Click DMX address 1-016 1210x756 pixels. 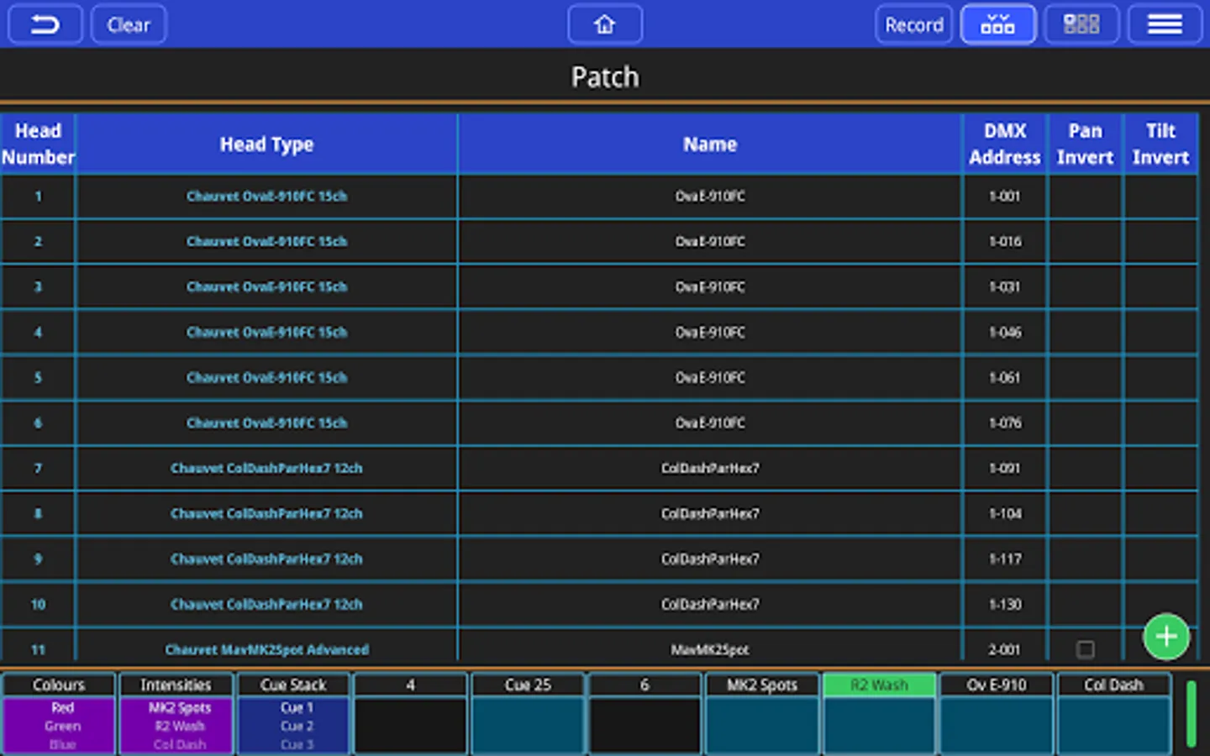point(1005,242)
